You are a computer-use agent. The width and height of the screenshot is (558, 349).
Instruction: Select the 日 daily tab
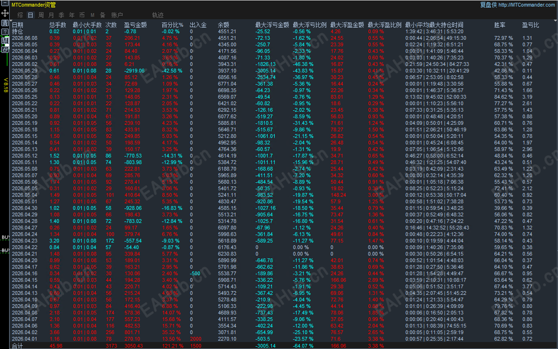(30, 15)
